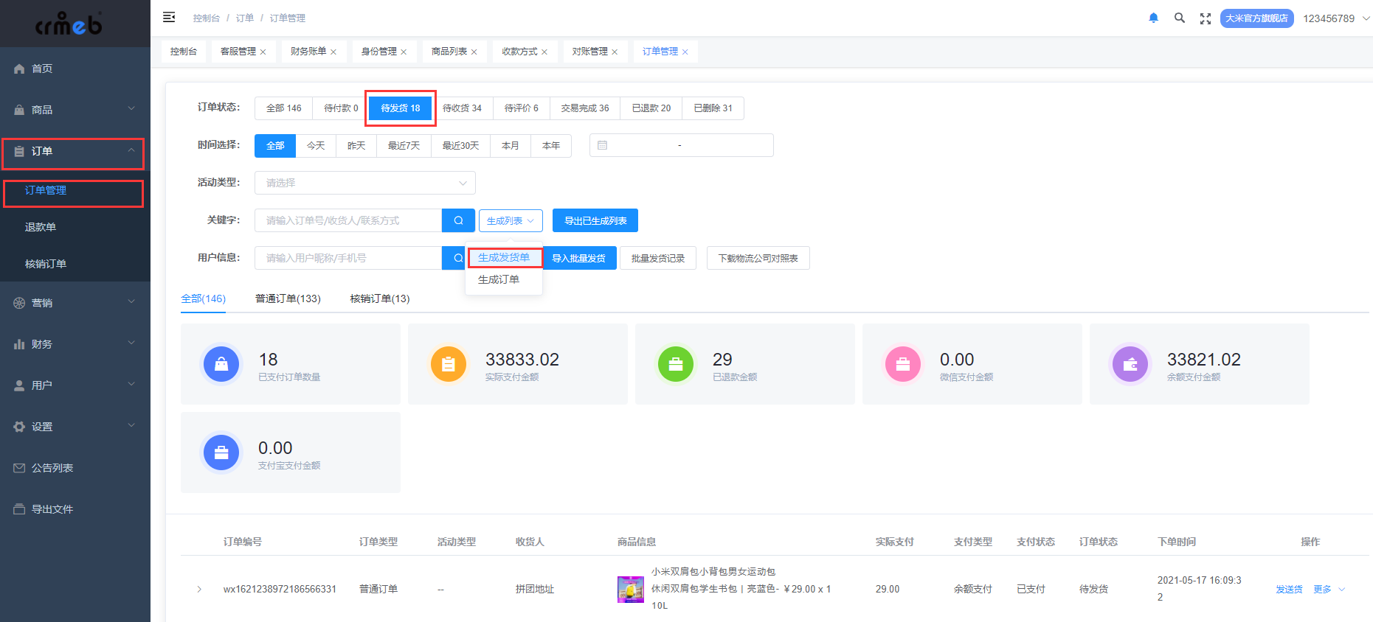Choose 生成订单 from dropdown menu
1373x622 pixels.
[499, 279]
